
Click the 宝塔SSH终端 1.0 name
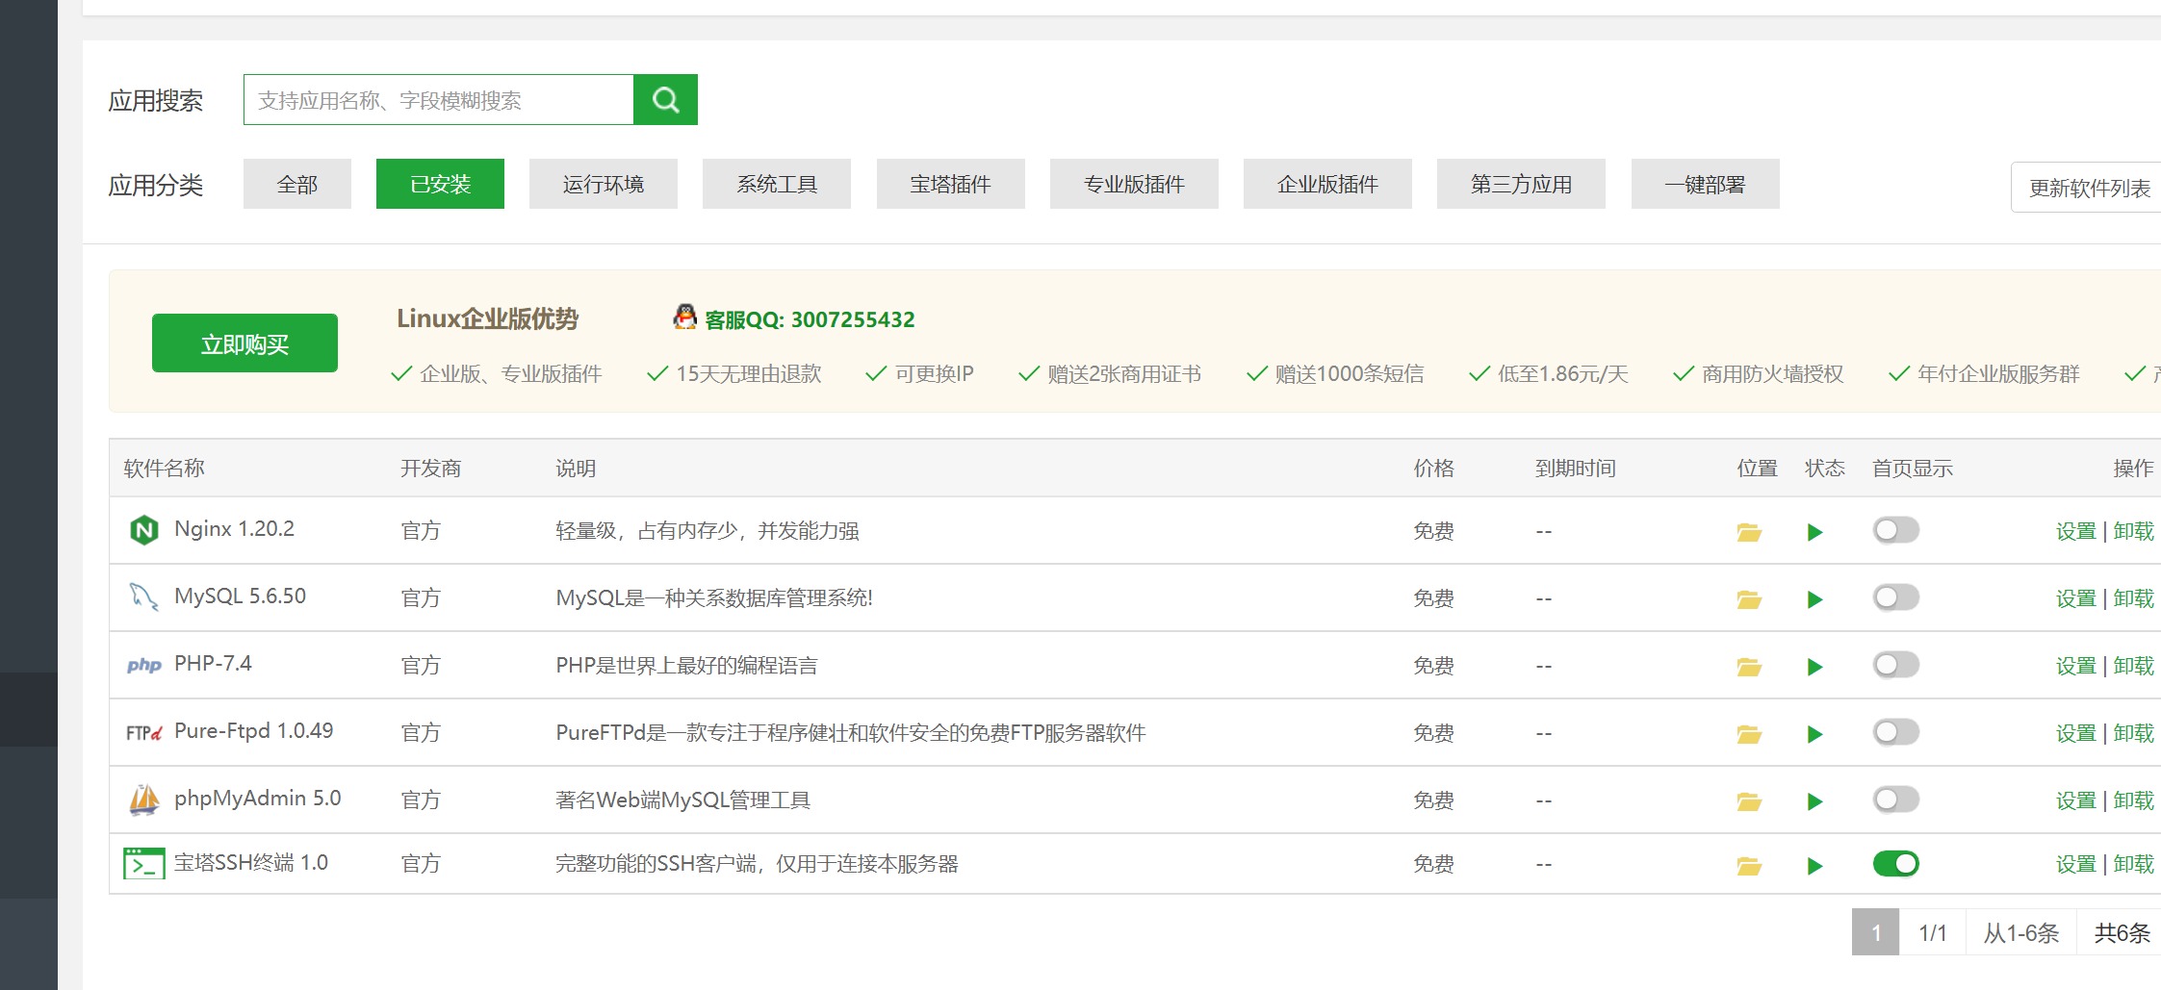coord(250,862)
